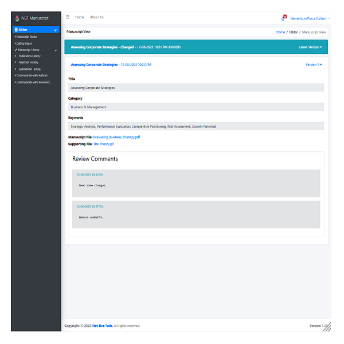Click the Editor breadcrumb
Screen dimensions: 344x344
tap(294, 32)
